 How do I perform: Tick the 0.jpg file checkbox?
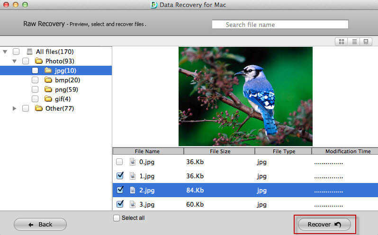pos(119,162)
